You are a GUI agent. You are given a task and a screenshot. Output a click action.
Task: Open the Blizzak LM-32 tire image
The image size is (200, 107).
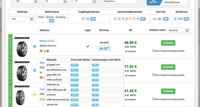click(22, 49)
